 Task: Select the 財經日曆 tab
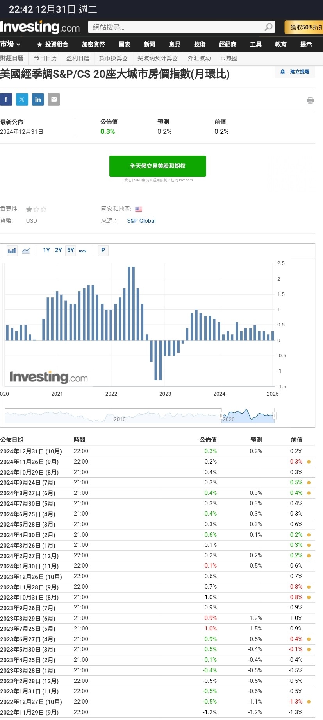point(12,58)
